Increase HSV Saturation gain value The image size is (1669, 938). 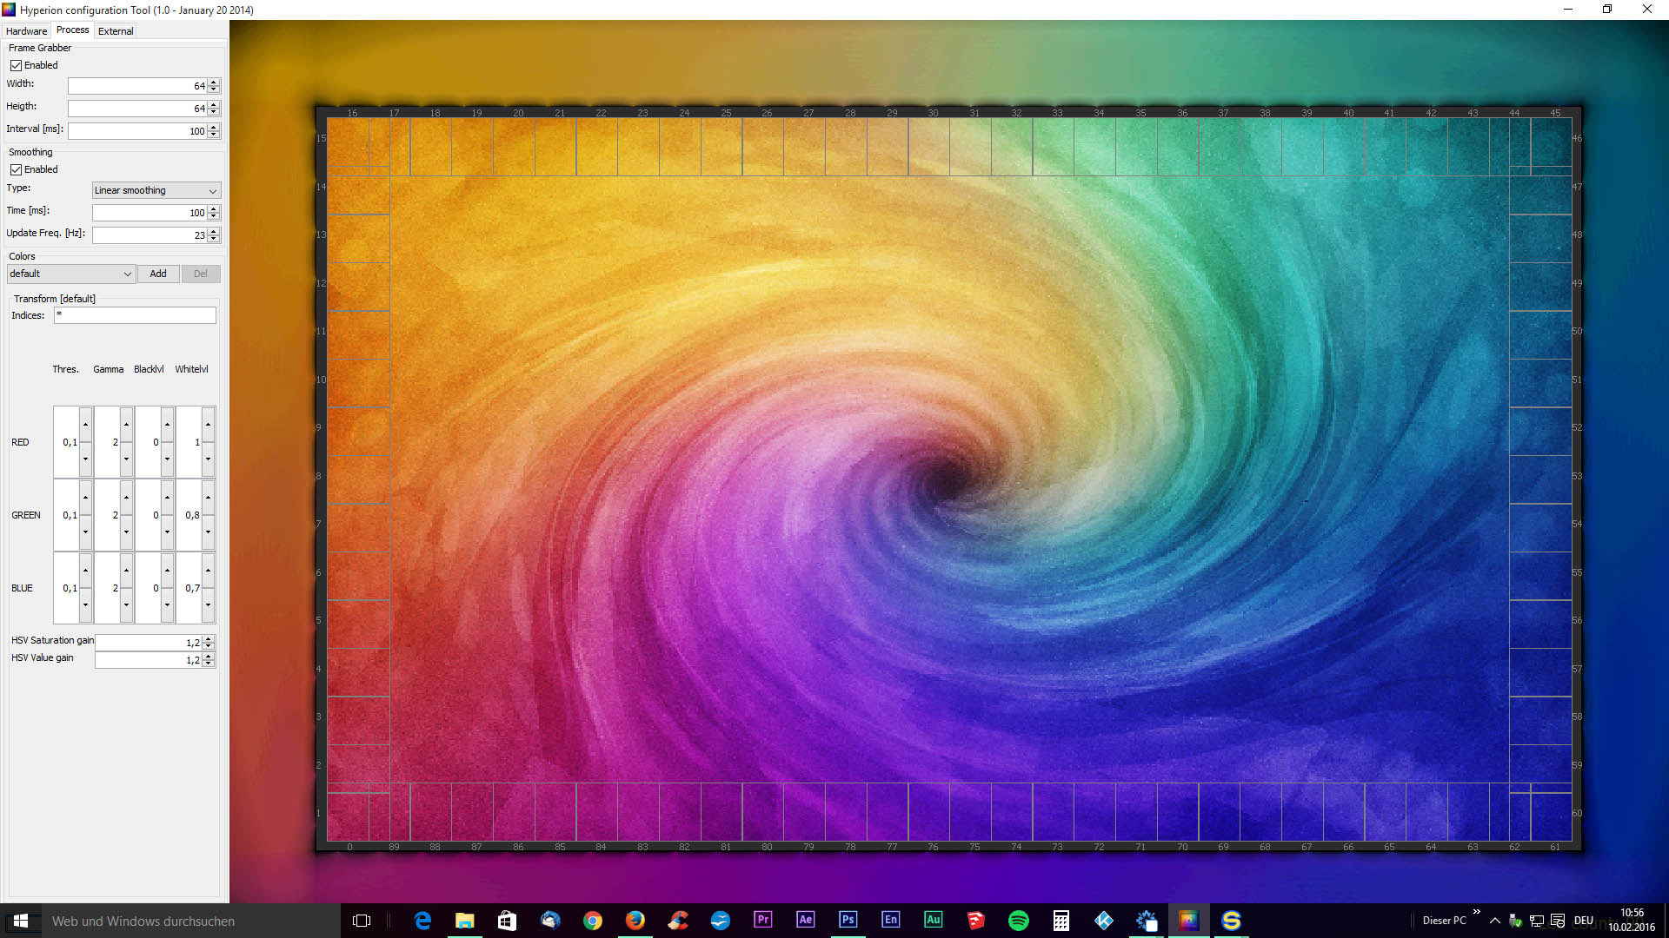[x=209, y=638]
